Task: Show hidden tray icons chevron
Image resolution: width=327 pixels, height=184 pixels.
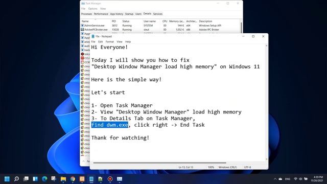Action: click(x=275, y=179)
